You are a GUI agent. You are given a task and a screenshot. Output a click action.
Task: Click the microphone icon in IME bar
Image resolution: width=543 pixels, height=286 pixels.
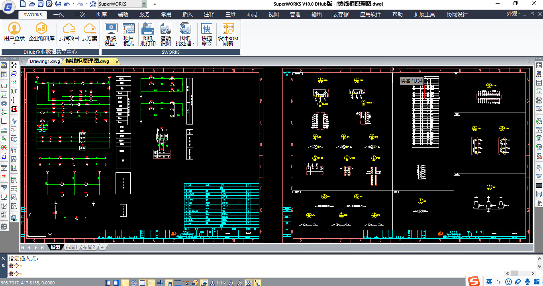(x=528, y=282)
